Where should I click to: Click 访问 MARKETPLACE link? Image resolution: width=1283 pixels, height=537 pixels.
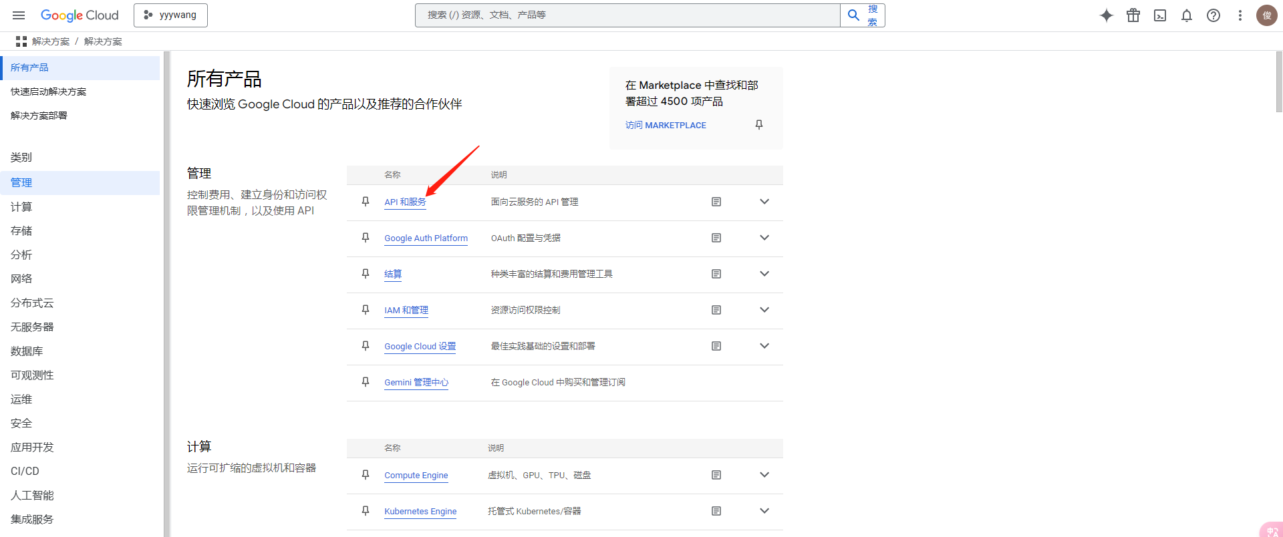666,126
